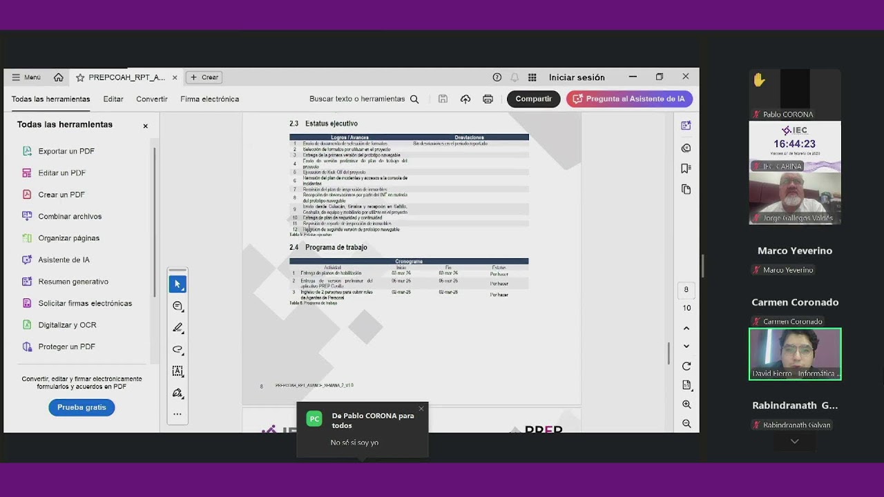Open the comments panel icon in right rail
884x497 pixels.
click(x=686, y=148)
